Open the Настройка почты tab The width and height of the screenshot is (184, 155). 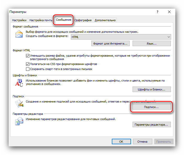click(x=41, y=20)
